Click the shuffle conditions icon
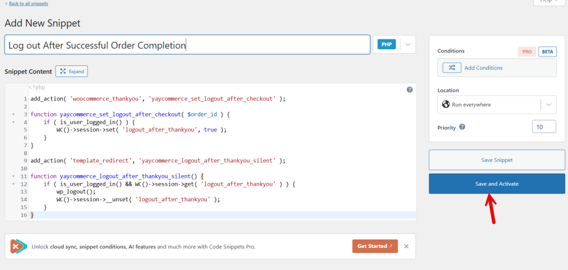Screen dimensions: 568x270 (452, 68)
